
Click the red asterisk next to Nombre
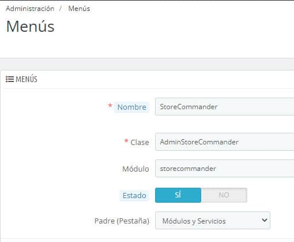click(x=110, y=106)
